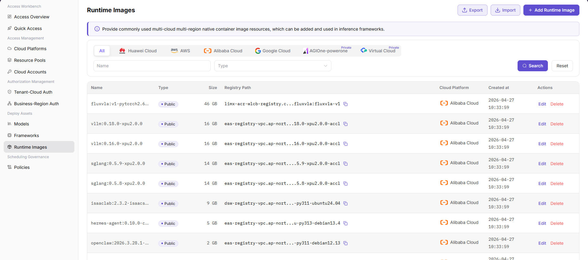
Task: Edit the isaaclab:2.3.2 image
Action: pos(542,203)
